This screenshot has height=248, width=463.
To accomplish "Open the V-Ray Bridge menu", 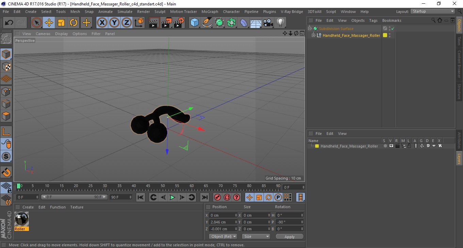I will coord(292,12).
